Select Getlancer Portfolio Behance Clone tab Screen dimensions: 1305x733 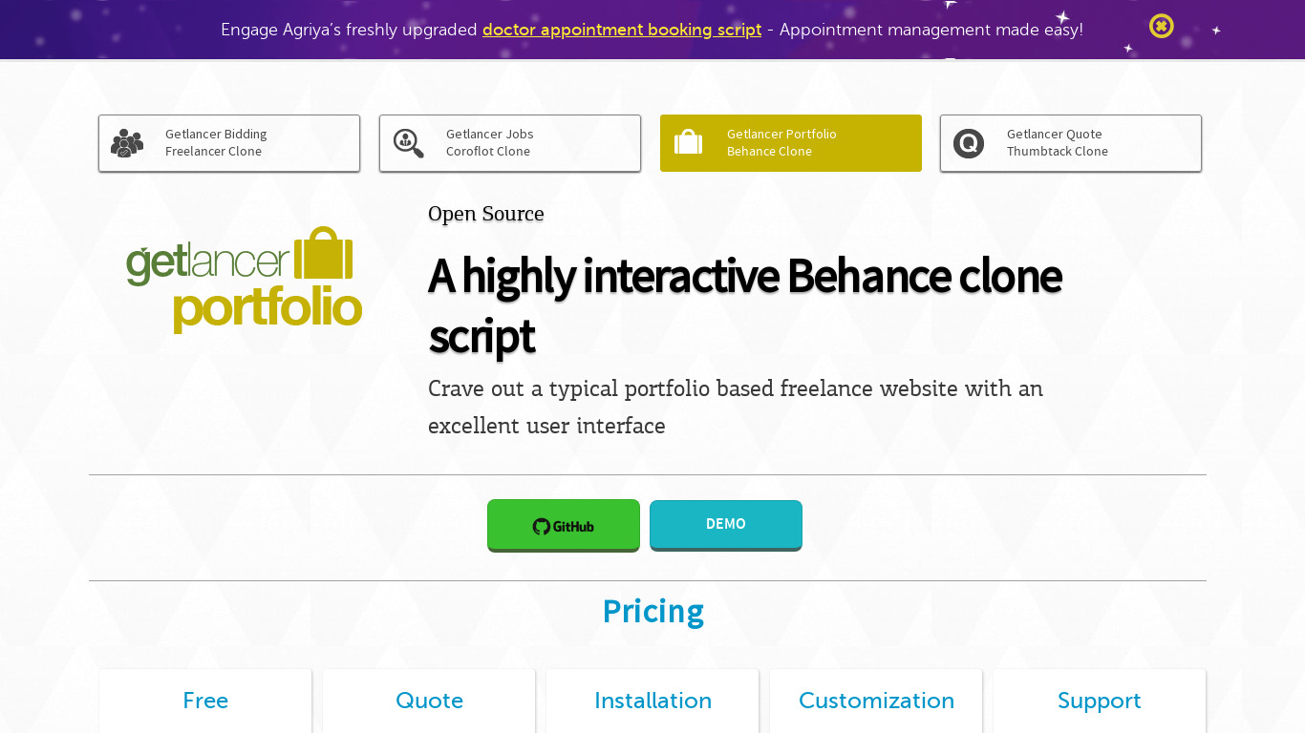click(791, 143)
